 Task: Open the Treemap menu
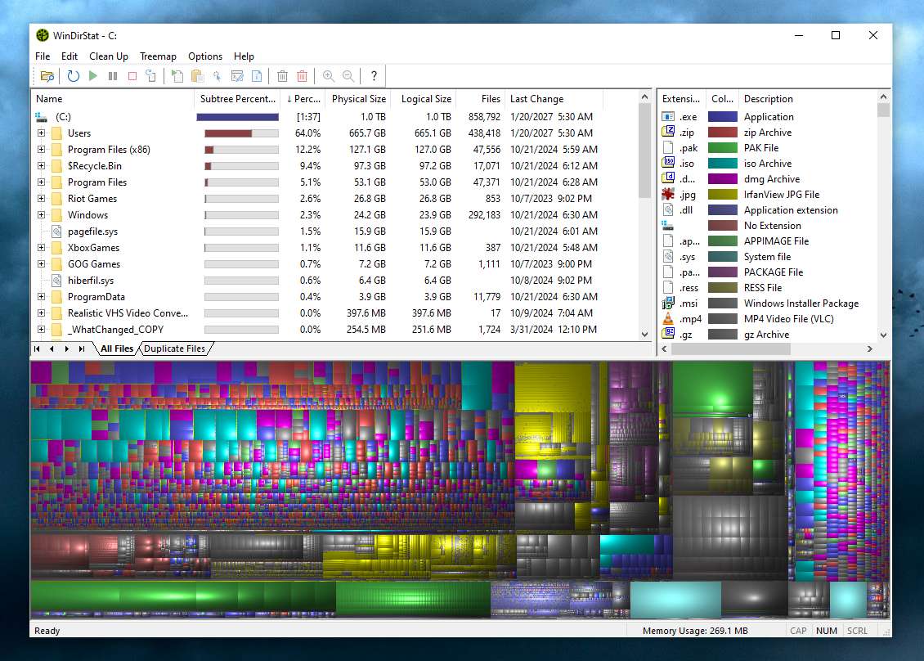tap(158, 56)
